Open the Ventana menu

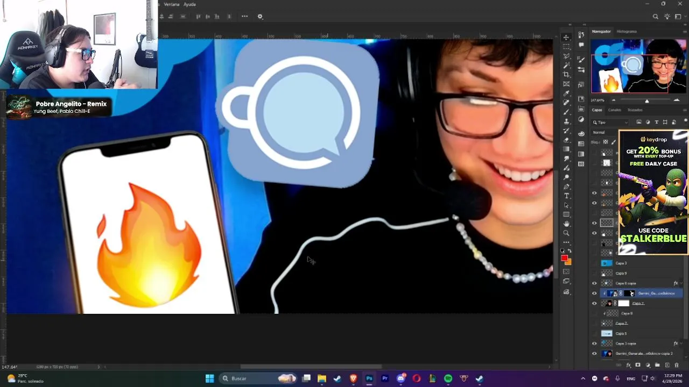tap(171, 4)
